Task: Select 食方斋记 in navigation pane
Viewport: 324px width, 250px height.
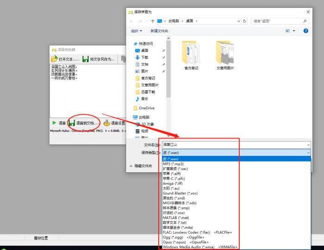Action: point(148,78)
